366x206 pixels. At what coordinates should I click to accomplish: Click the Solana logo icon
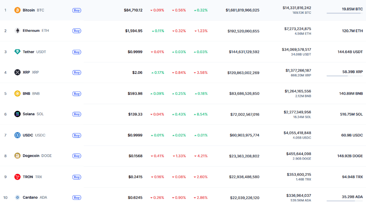point(17,114)
